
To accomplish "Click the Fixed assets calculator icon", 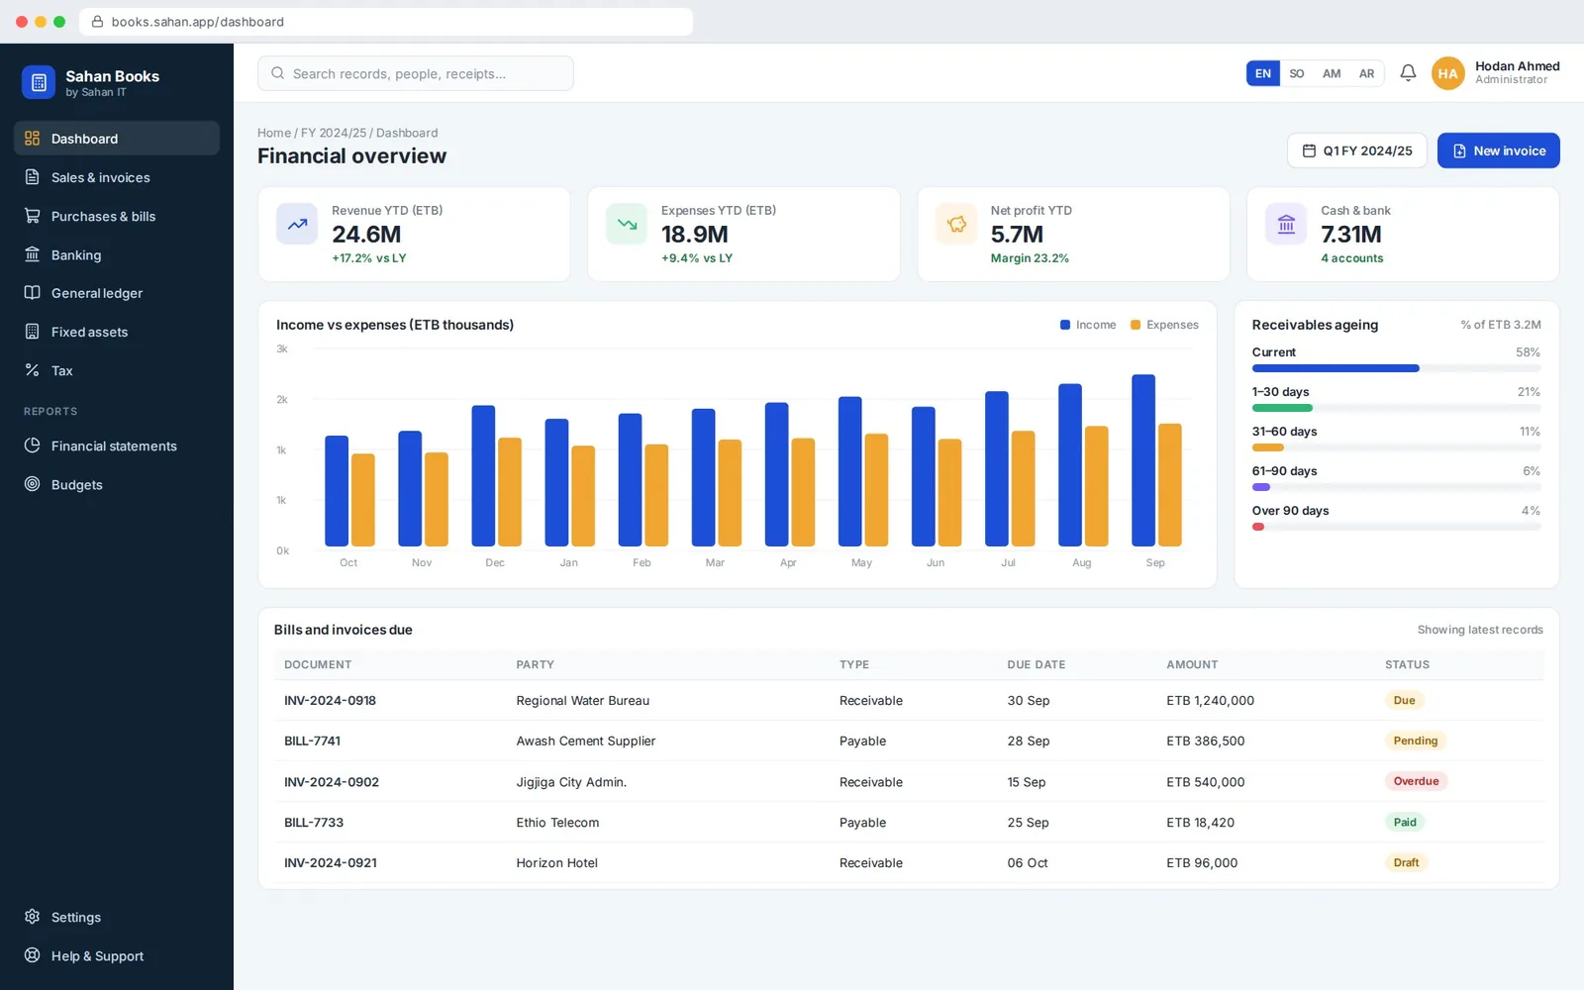I will [x=33, y=332].
